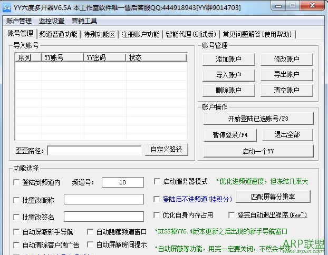Image resolution: width=328 pixels, height=255 pixels.
Task: Click the KISS掉YY6.4 green hint text
Action: pos(221,231)
